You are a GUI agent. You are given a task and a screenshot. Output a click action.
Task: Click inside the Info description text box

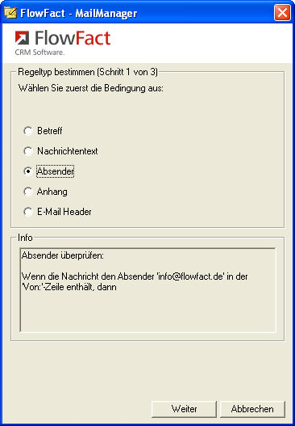(x=148, y=290)
